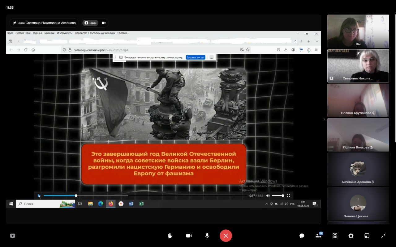Open the conference chat panel
396x247 pixels.
[302, 236]
